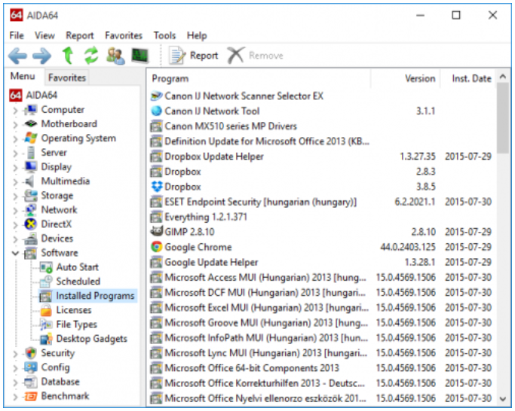The height and width of the screenshot is (411, 515).
Task: Select Scheduled under Software
Action: coord(78,282)
